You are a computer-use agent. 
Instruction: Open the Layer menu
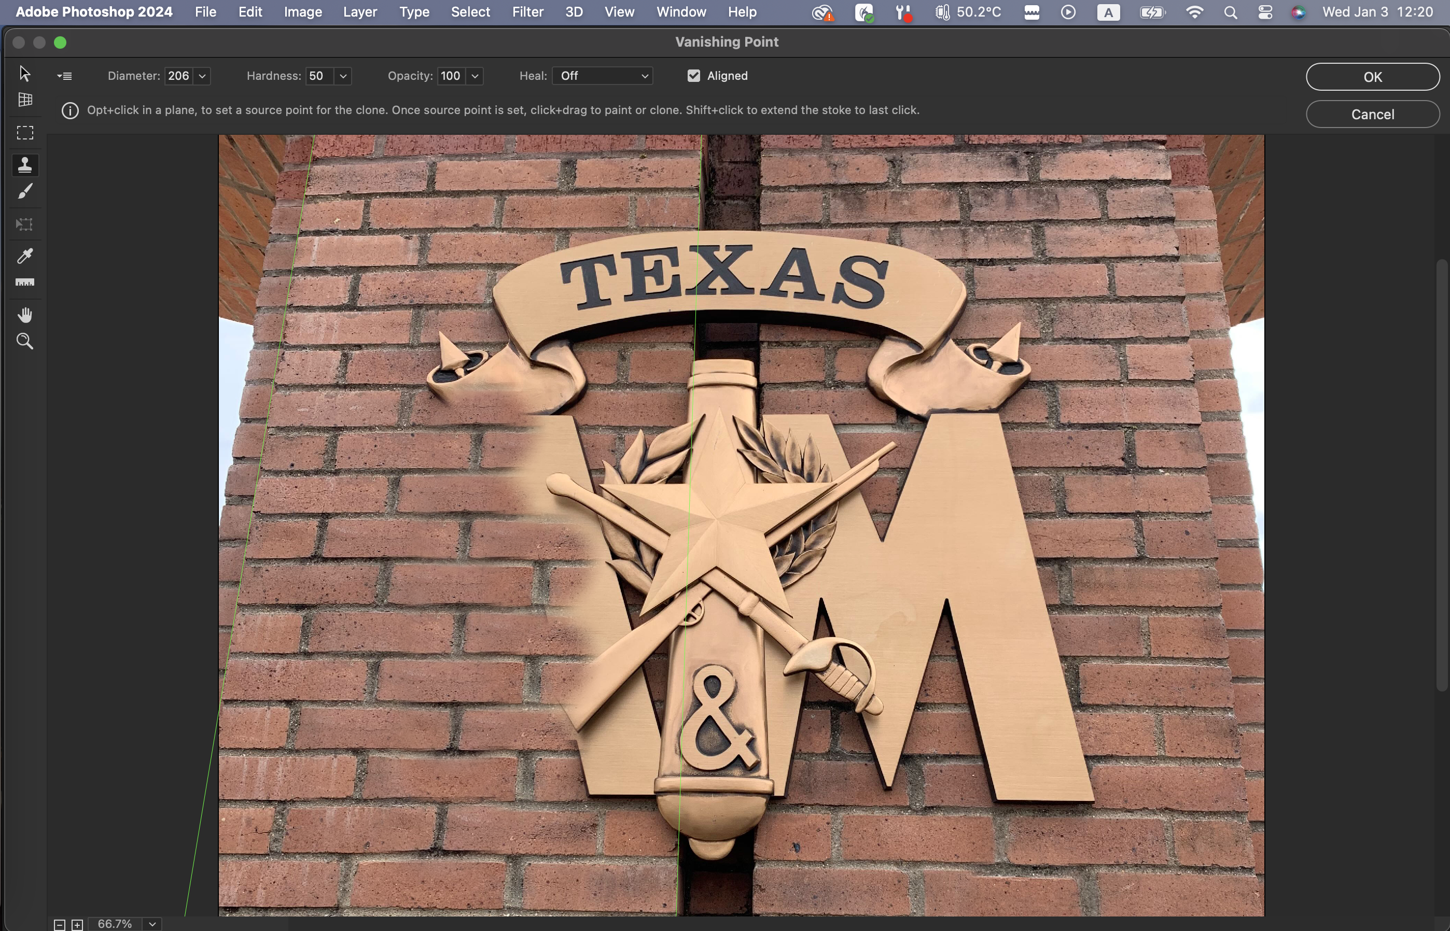pyautogui.click(x=360, y=12)
